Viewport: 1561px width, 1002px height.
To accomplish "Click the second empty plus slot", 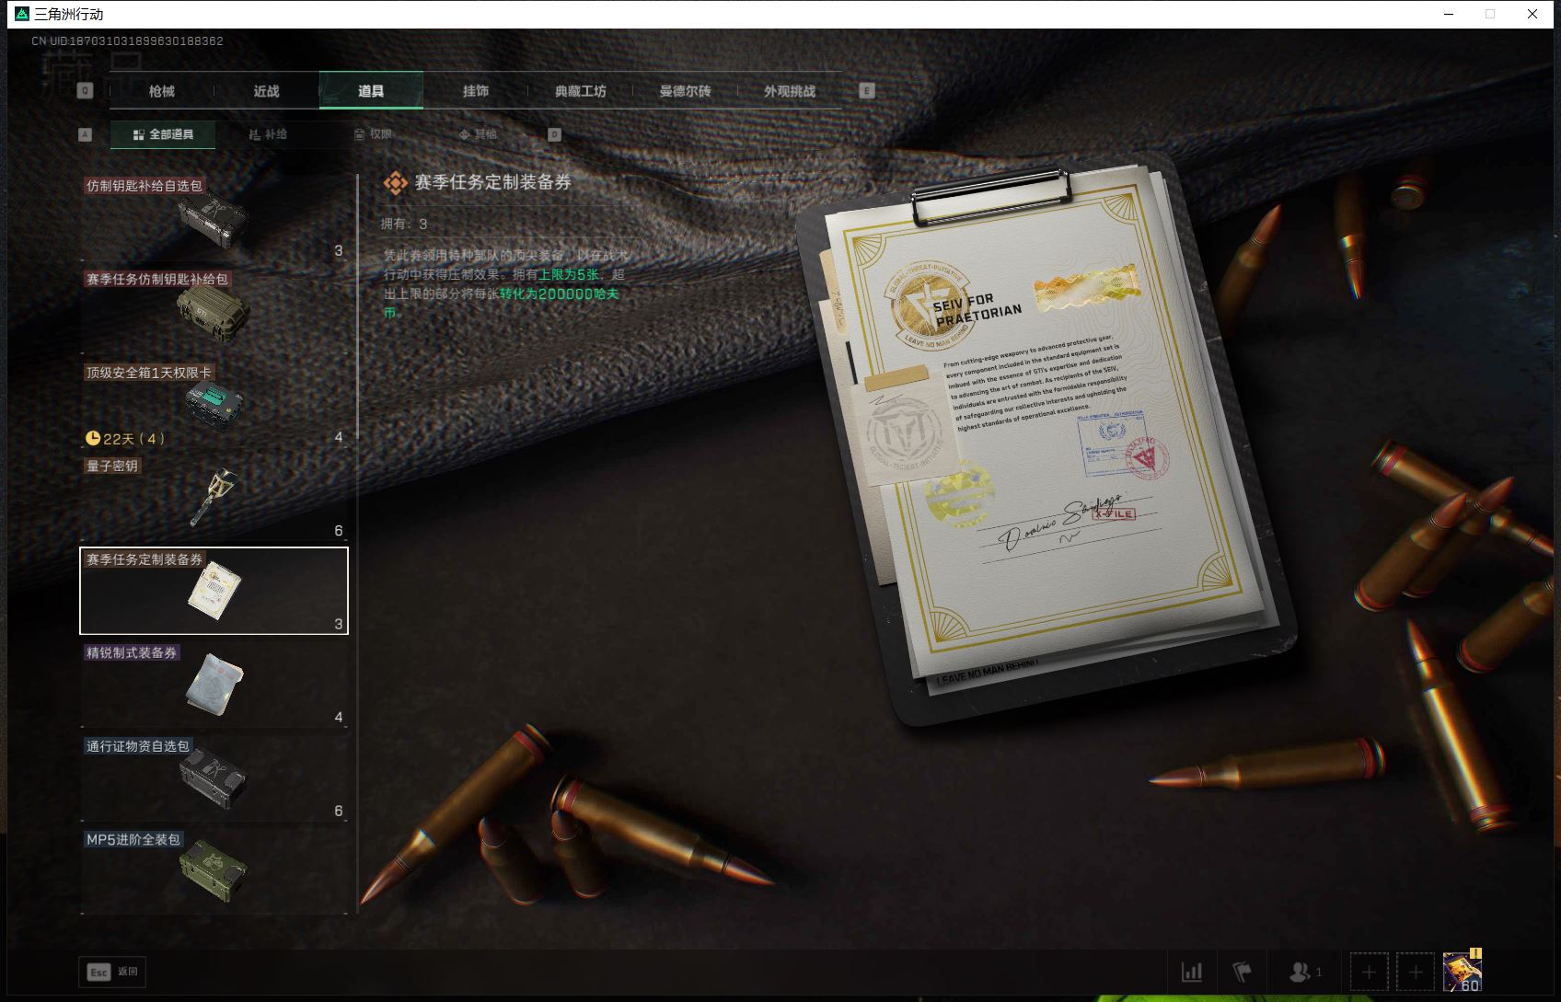I will tap(1416, 973).
